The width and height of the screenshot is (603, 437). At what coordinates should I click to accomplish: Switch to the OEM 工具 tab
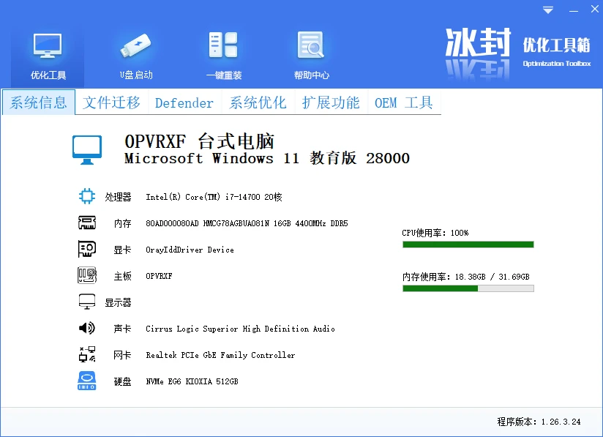404,102
